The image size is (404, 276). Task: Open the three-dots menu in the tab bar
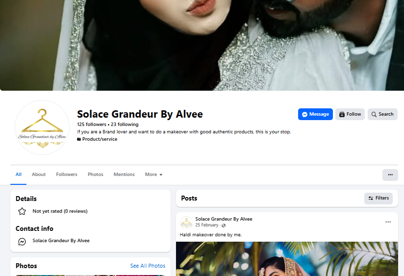pos(390,175)
